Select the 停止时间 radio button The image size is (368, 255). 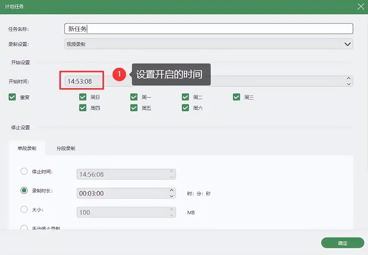[x=24, y=172]
